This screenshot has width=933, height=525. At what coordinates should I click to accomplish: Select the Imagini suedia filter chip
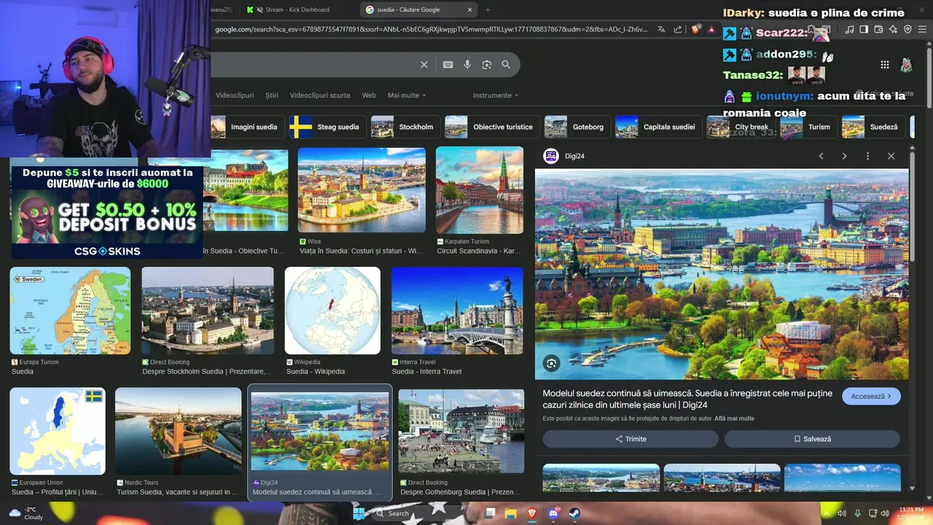[247, 127]
